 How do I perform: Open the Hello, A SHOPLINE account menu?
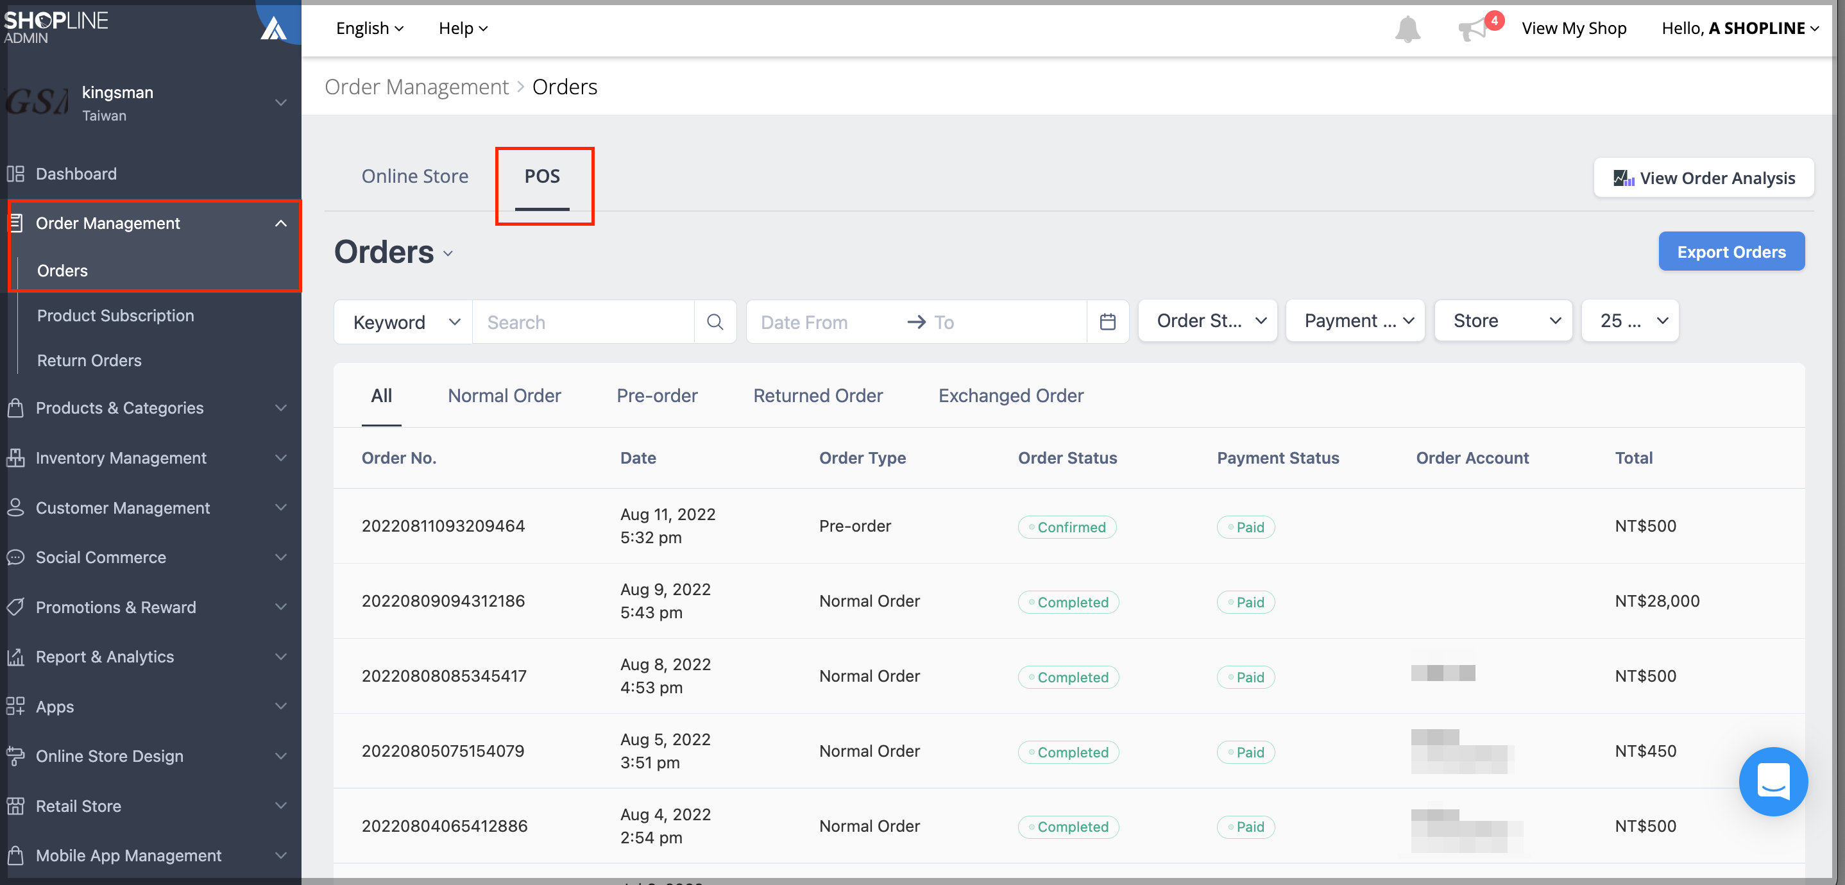coord(1740,29)
